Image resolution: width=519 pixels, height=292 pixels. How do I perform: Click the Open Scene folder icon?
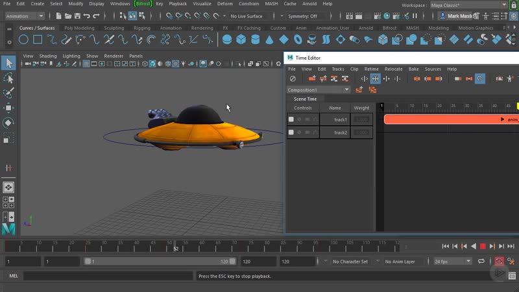pyautogui.click(x=68, y=16)
